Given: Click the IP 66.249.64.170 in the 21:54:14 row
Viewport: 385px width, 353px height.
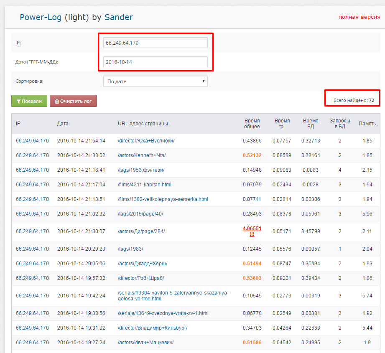Looking at the screenshot, I should point(32,141).
